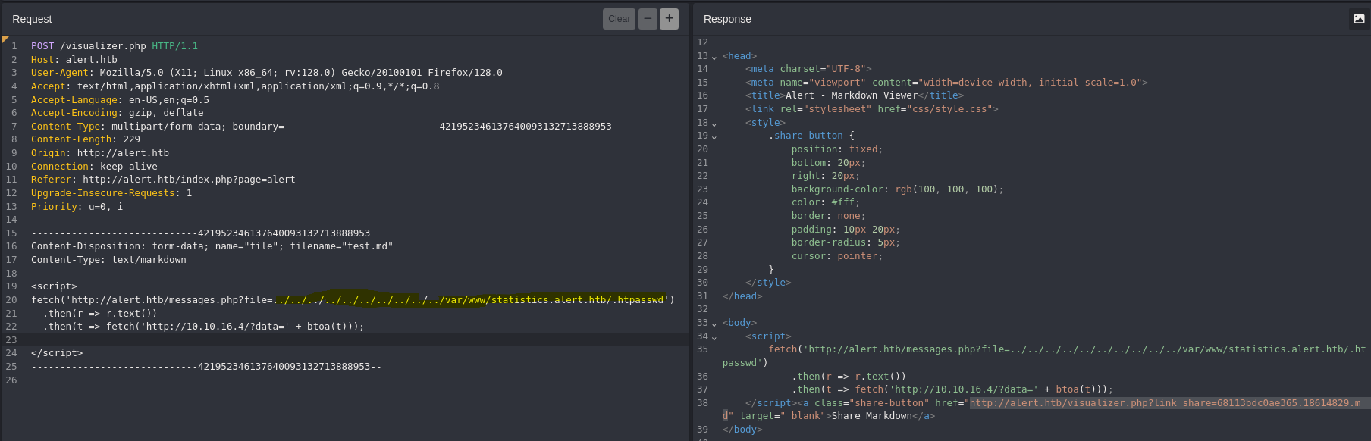
Task: Click the Content-Type: text/markdown line
Action: (108, 260)
